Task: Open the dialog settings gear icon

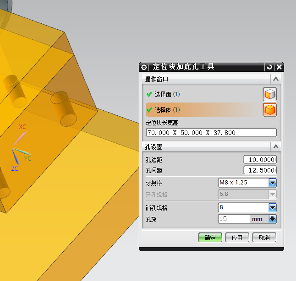Action: point(144,67)
